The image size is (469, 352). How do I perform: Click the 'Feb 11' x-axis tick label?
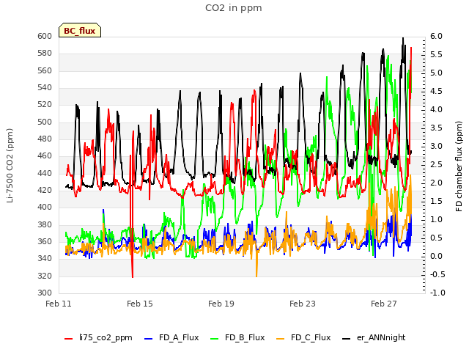59,304
